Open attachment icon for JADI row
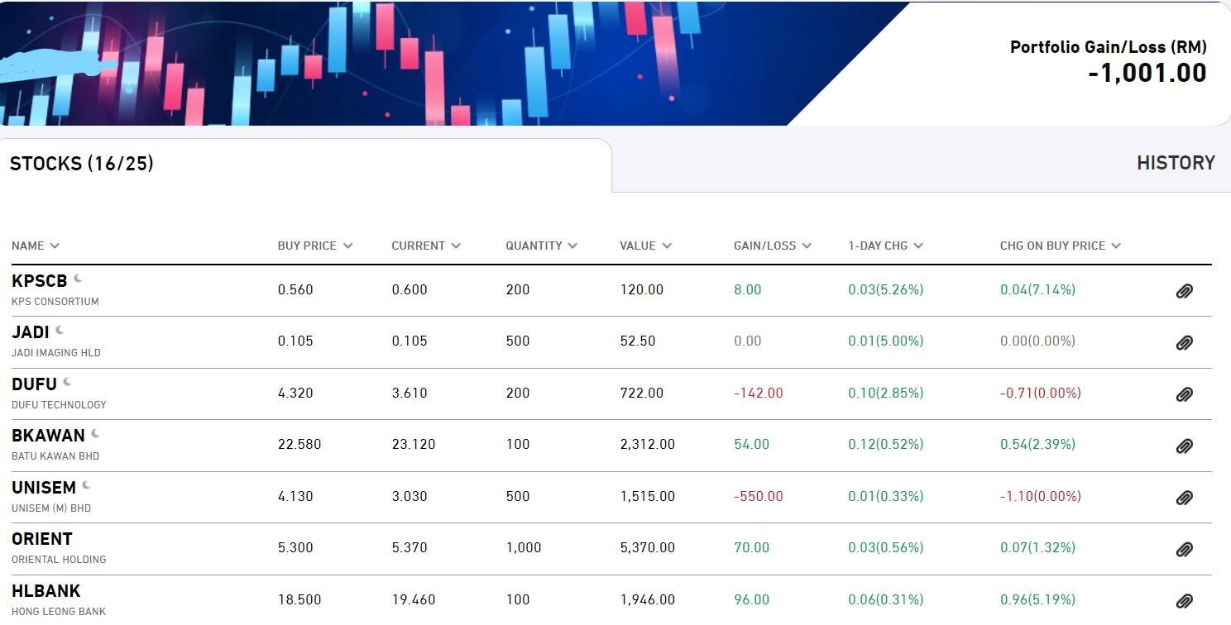The height and width of the screenshot is (625, 1231). pos(1184,342)
